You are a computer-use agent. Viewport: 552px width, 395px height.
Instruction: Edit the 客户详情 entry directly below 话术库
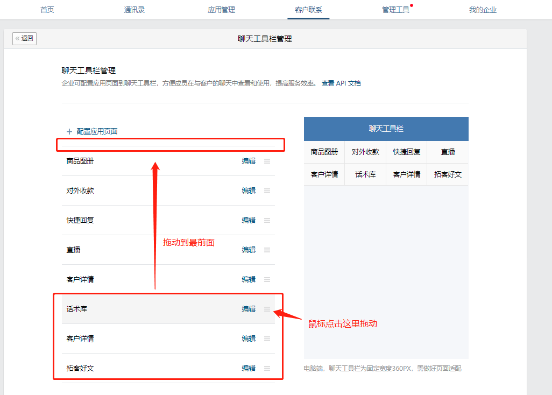249,338
